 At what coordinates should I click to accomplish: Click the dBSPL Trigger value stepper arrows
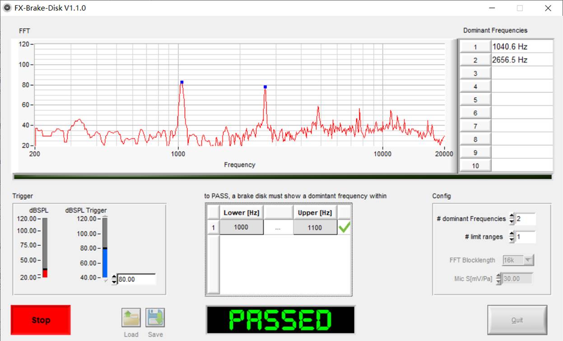pyautogui.click(x=114, y=280)
